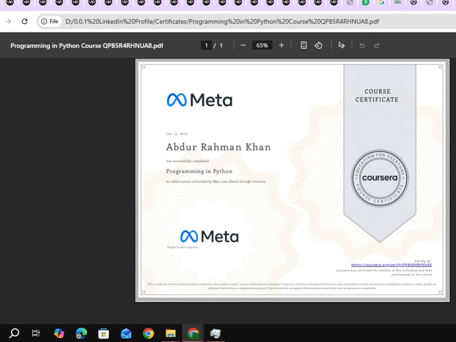Click the 'COURSE CERTIFICATE' heading
This screenshot has height=342, width=456.
click(x=377, y=95)
